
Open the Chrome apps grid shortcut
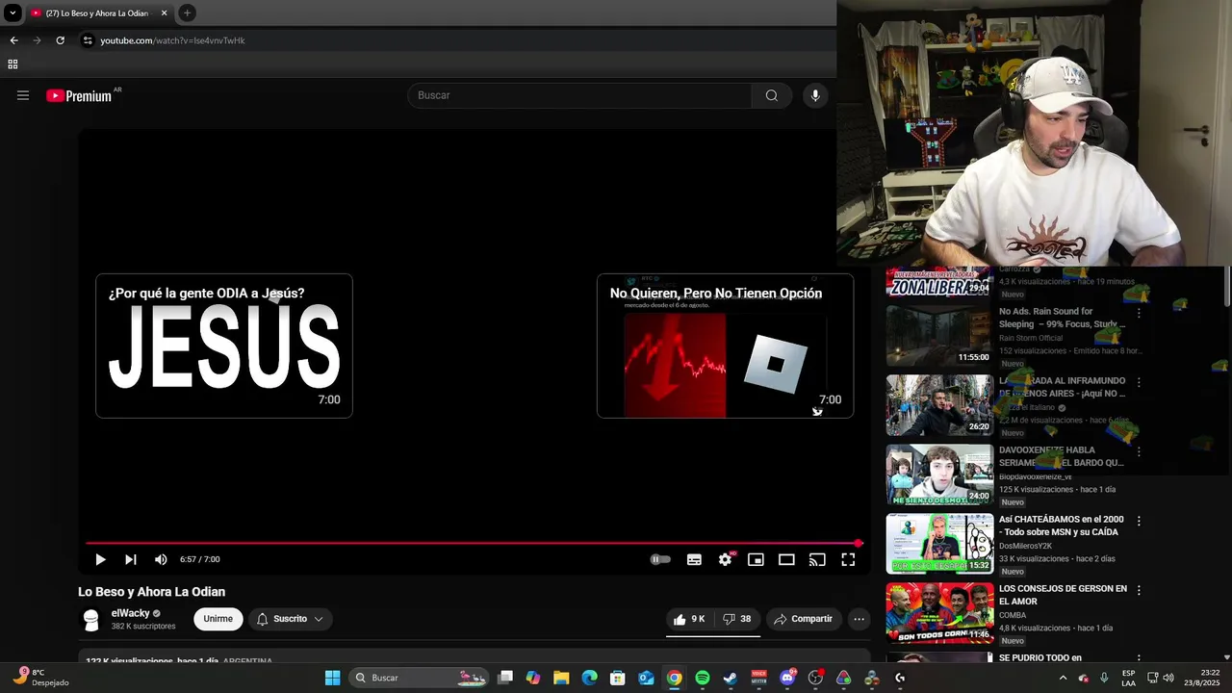click(x=13, y=64)
